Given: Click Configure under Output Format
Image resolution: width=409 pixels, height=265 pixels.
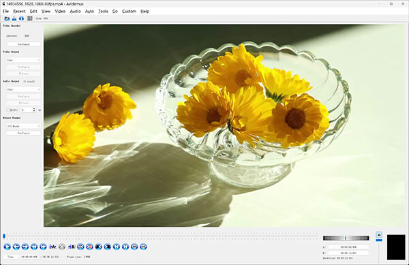Looking at the screenshot, I should pos(23,133).
